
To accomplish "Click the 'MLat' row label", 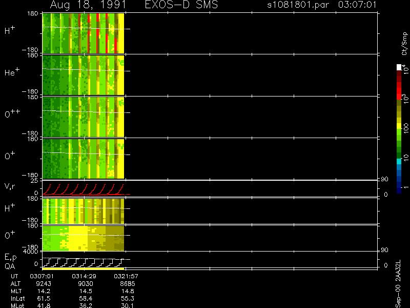I will 17,305.
